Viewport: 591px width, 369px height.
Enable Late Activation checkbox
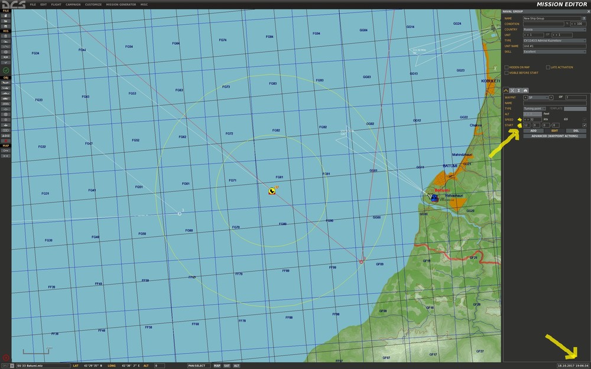coord(548,67)
